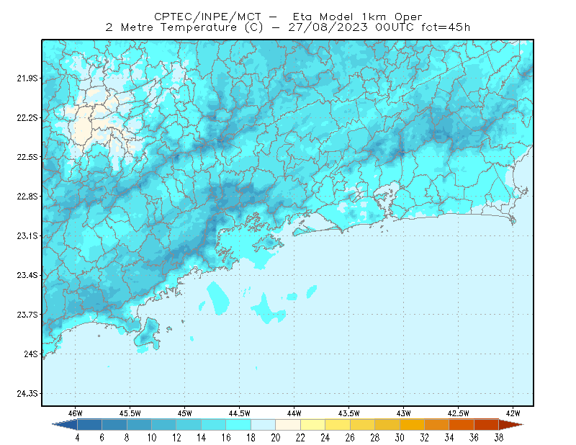Select the '42.5W' longitude axis label

pyautogui.click(x=459, y=413)
